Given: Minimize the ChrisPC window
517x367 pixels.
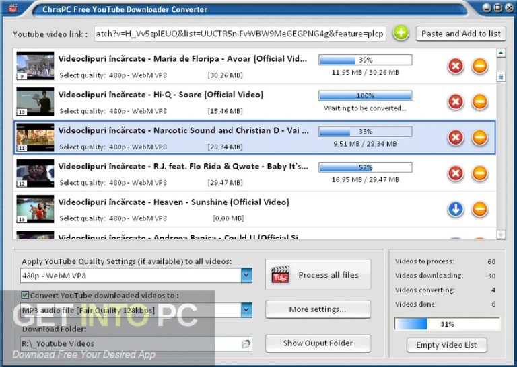Looking at the screenshot, I should 487,7.
